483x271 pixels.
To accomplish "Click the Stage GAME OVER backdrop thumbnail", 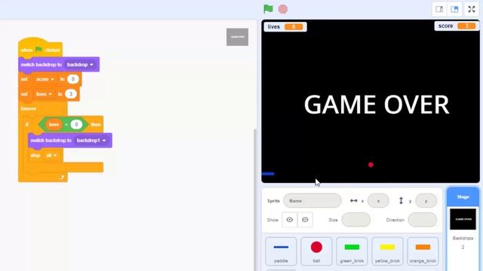I will point(463,219).
